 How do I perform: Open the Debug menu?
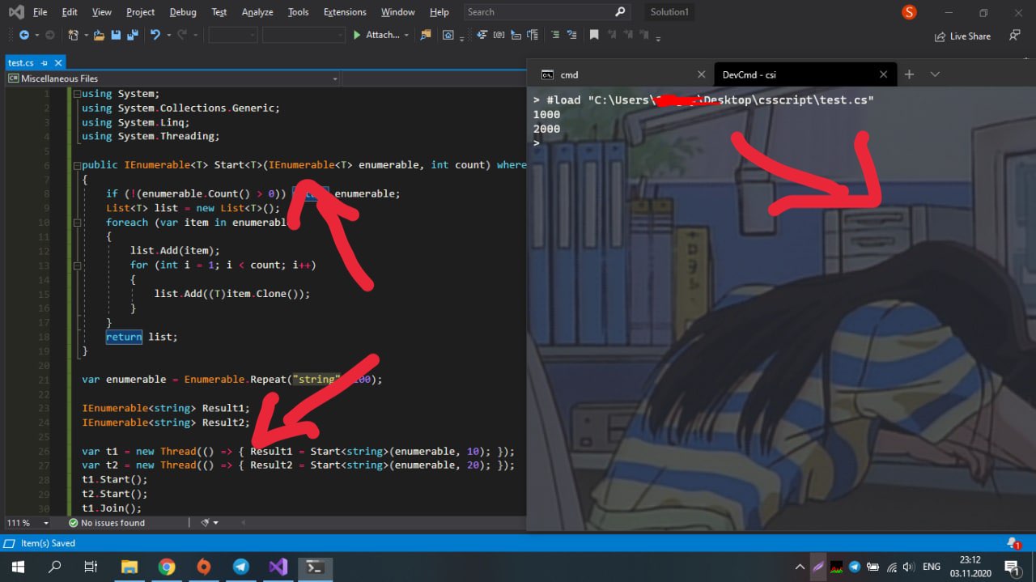[183, 12]
